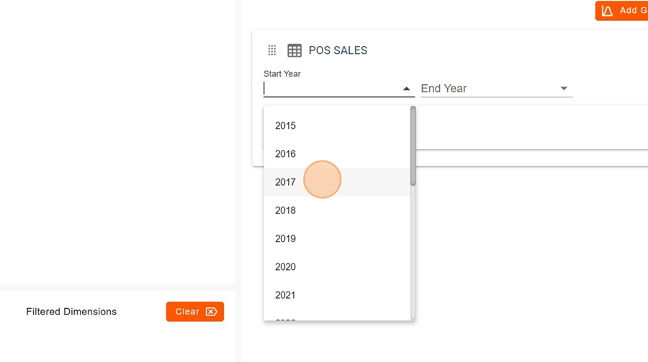Select 2018 in the dropdown list
The height and width of the screenshot is (362, 648).
(x=286, y=210)
